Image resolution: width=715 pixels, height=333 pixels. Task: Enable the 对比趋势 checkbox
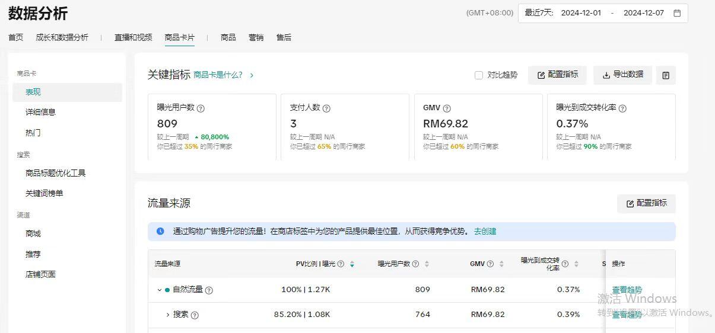tap(479, 75)
